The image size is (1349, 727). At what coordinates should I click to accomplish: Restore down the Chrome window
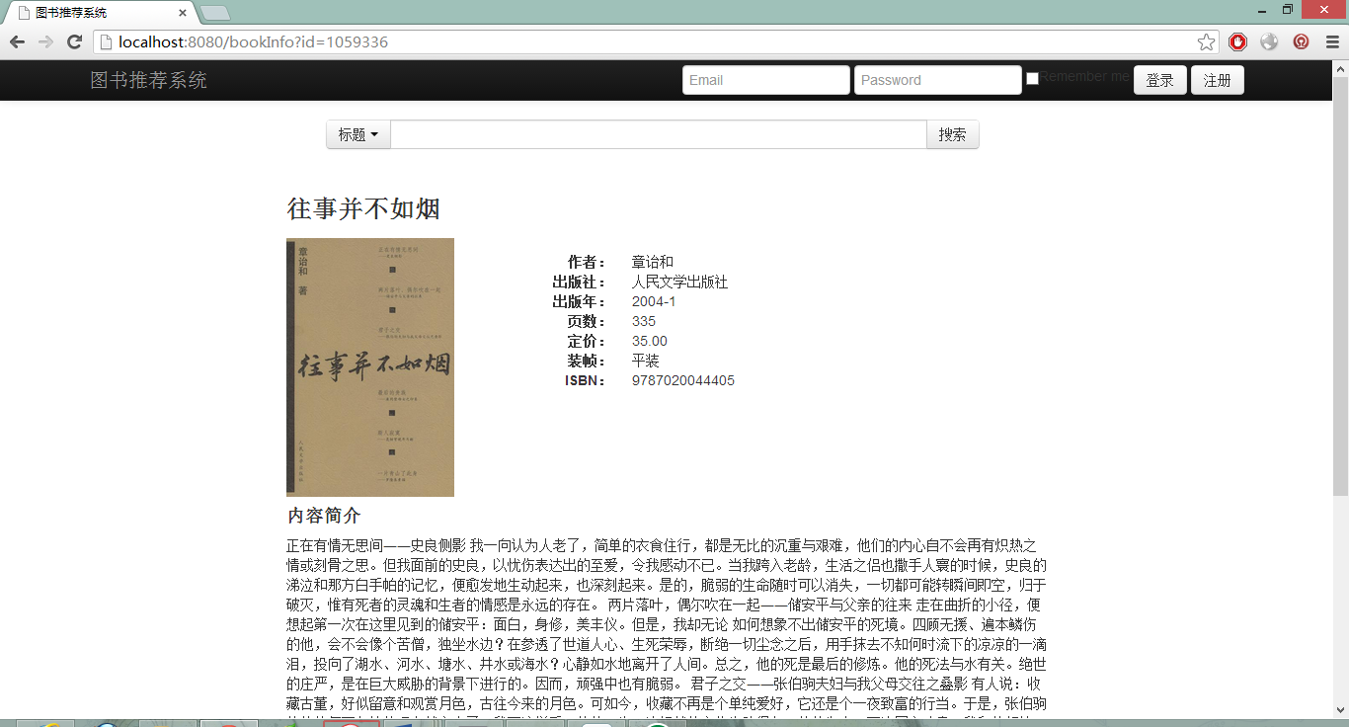1288,9
